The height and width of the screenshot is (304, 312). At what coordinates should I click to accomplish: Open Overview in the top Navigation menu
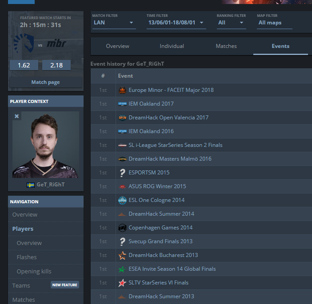(46, 215)
